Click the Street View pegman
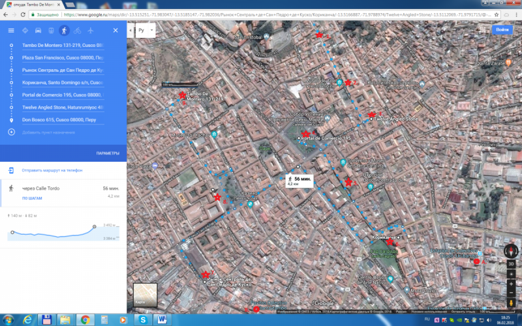The image size is (522, 326). (511, 303)
